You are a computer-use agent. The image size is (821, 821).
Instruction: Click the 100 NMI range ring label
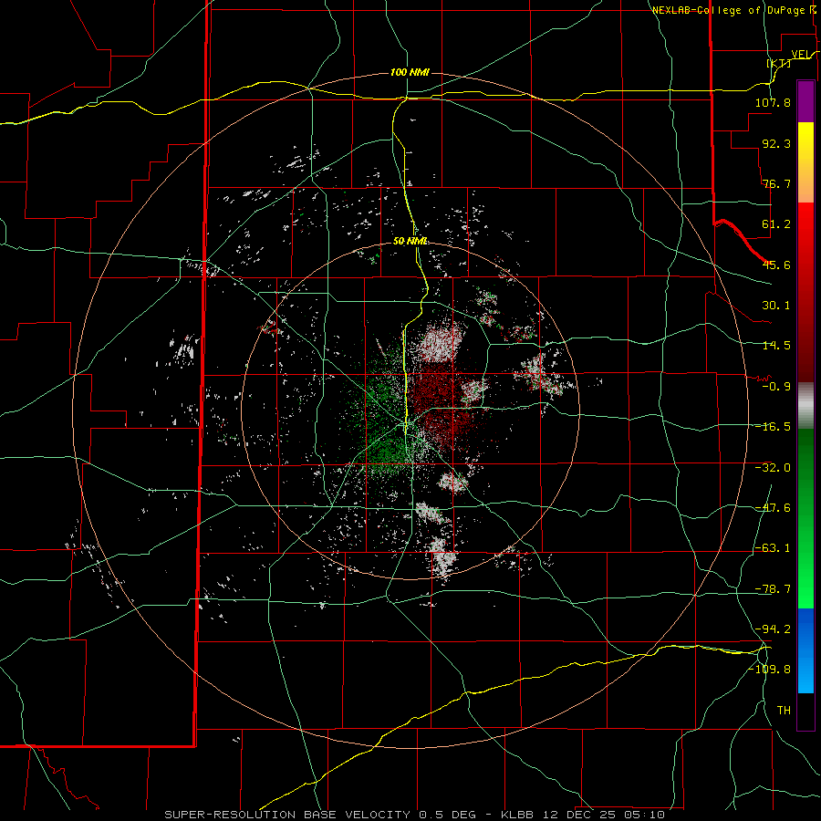(x=410, y=72)
